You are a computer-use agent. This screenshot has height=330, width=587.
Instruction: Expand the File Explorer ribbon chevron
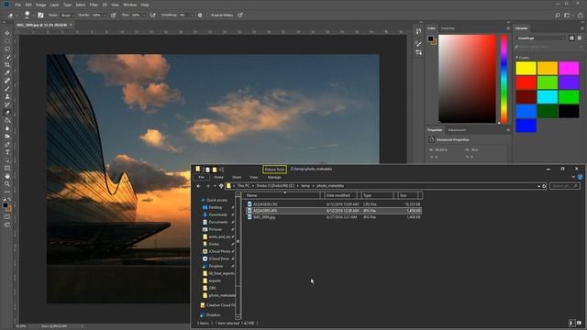click(x=573, y=177)
